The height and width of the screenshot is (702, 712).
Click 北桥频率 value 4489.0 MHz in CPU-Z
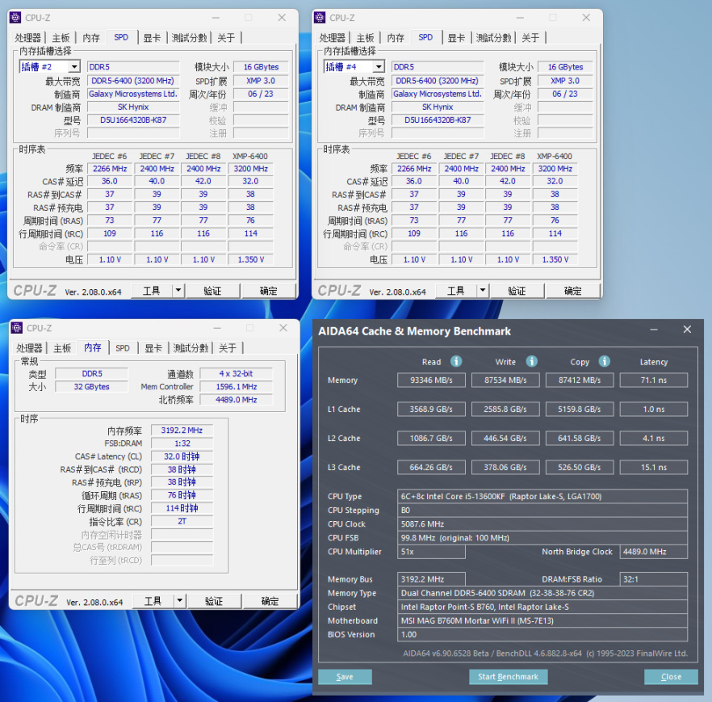click(236, 399)
